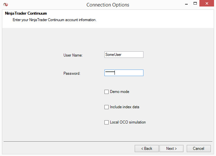Focus the User Name input field
Screen dimensions: 216x156
pyautogui.click(x=124, y=55)
